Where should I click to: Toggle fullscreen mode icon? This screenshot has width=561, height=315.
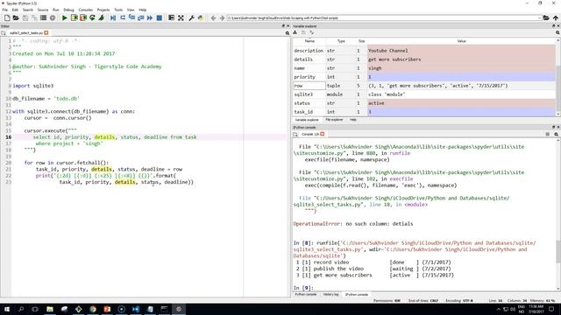click(x=181, y=17)
